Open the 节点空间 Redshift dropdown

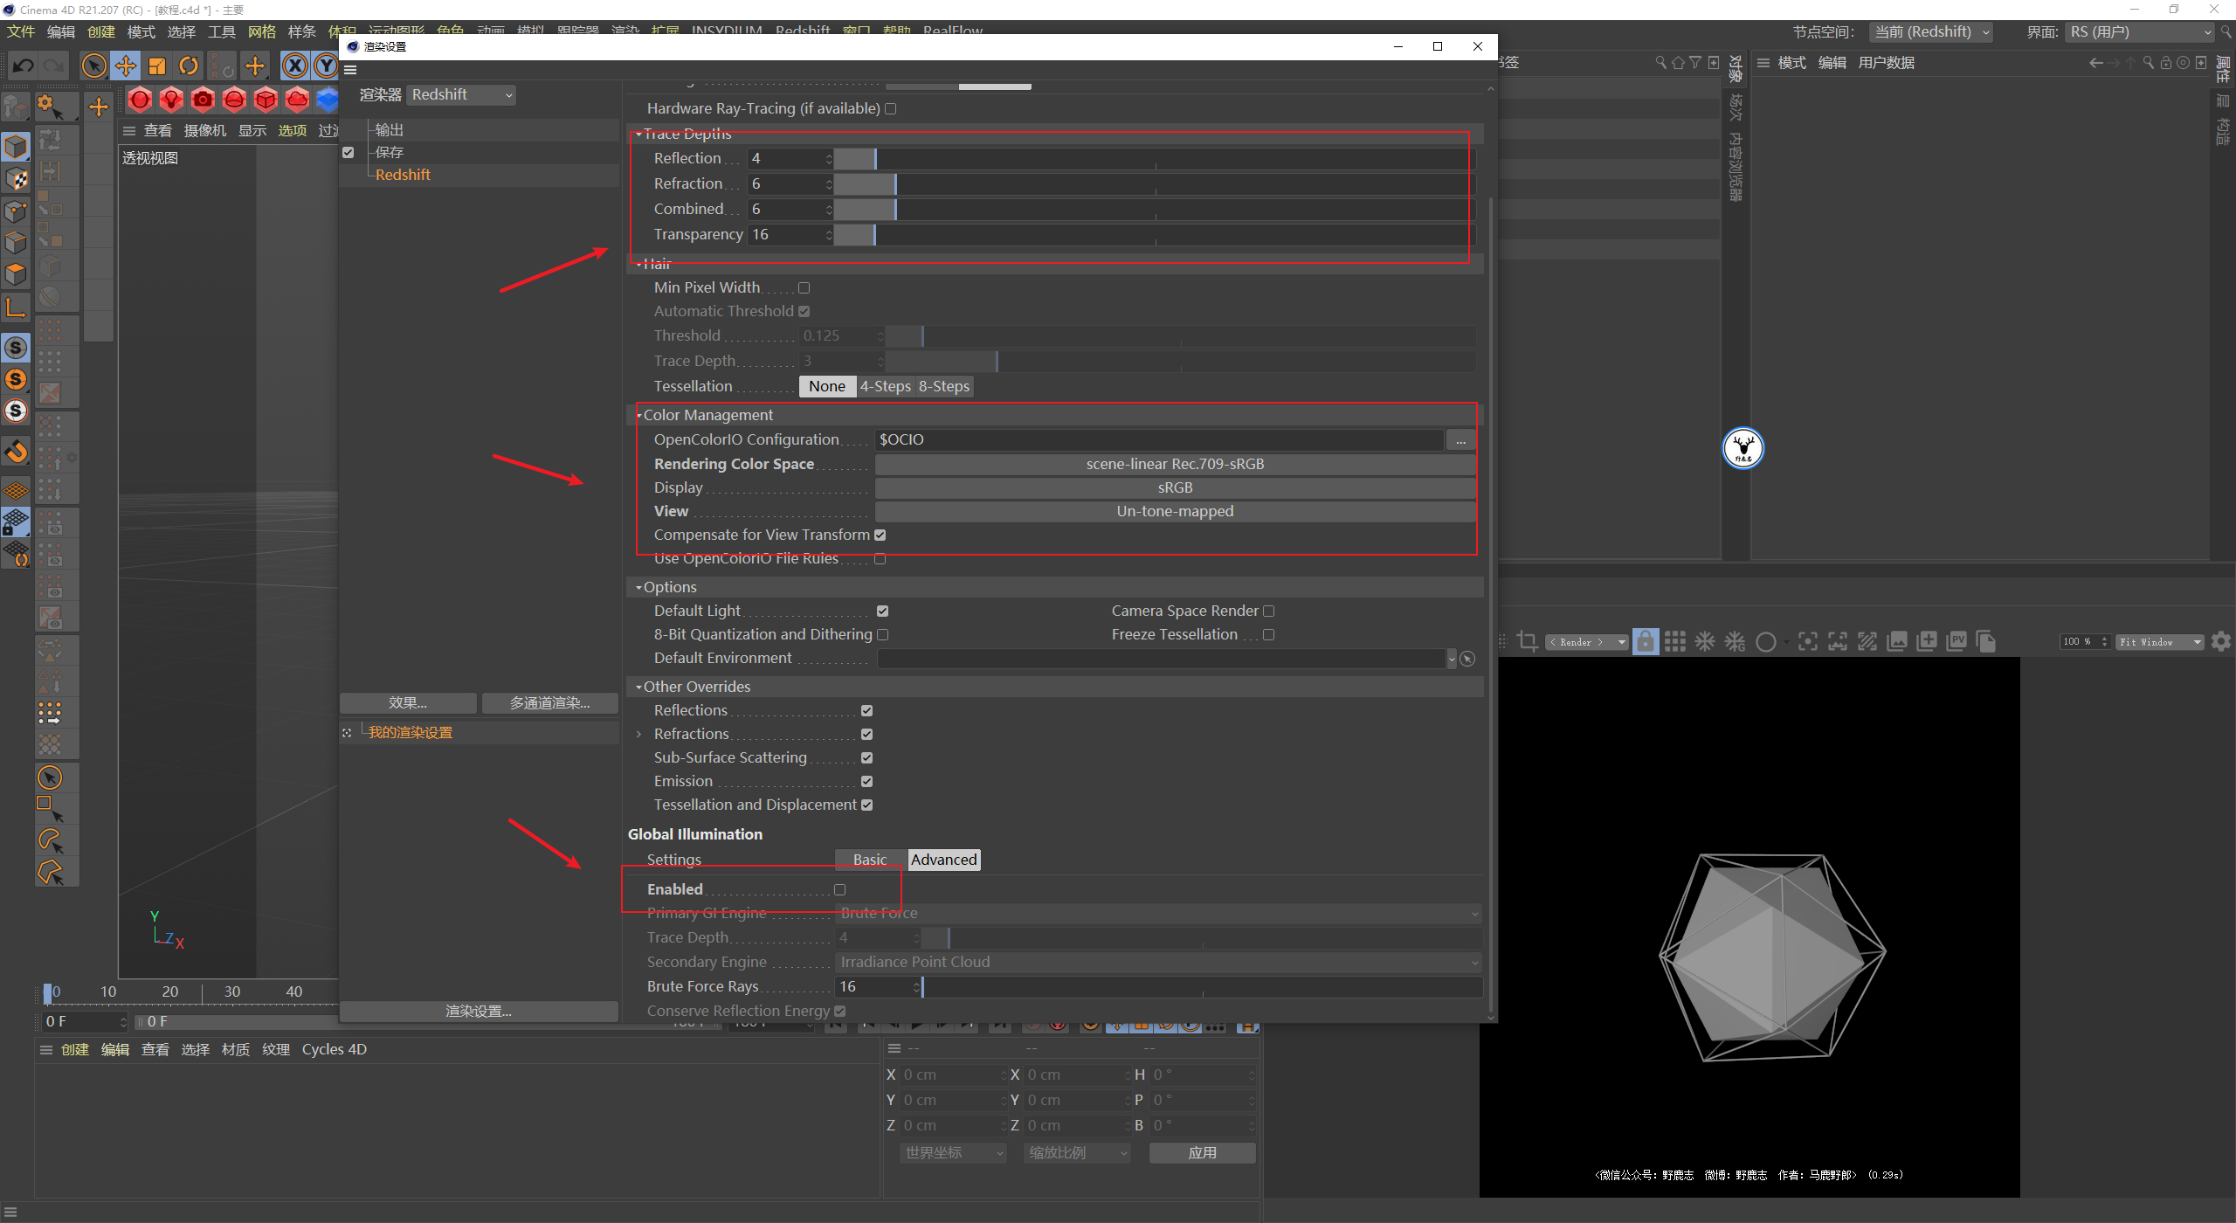coord(1930,31)
